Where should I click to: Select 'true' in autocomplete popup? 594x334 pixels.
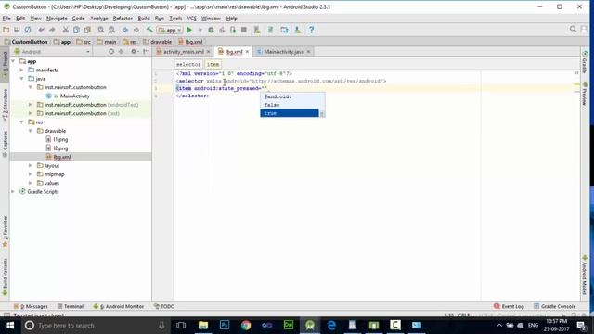[x=290, y=113]
